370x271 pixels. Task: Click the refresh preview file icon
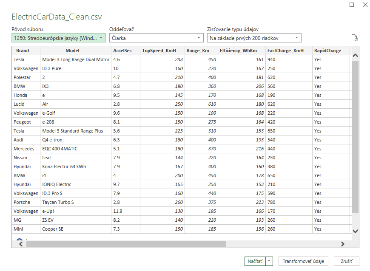pos(354,38)
